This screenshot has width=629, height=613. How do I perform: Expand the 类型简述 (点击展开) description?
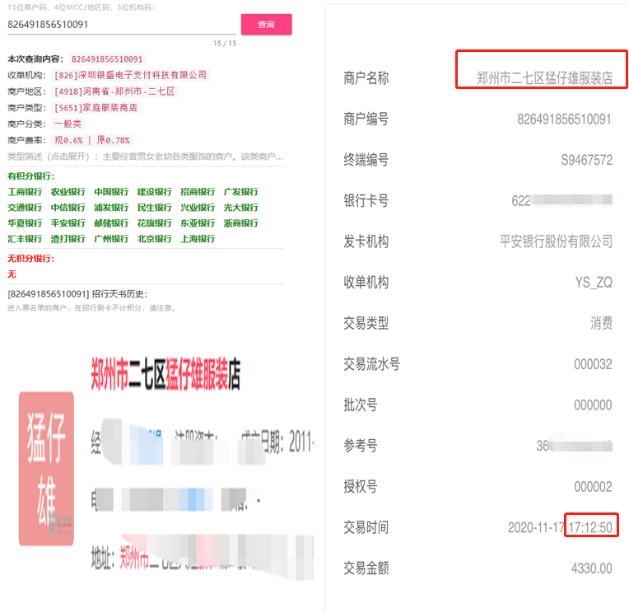click(145, 157)
